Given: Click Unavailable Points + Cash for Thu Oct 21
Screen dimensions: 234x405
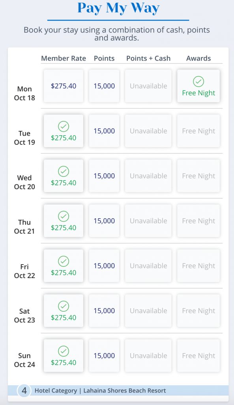Looking at the screenshot, I should click(148, 221).
